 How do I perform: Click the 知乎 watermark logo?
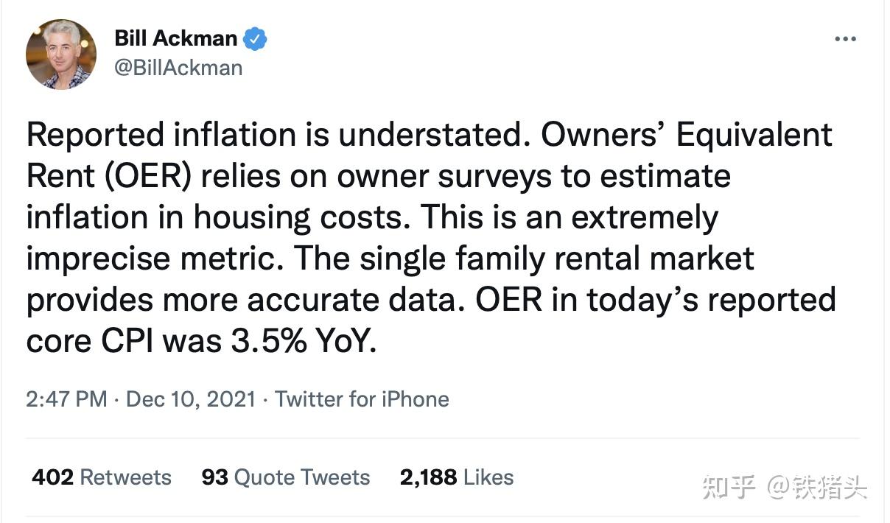click(x=729, y=487)
